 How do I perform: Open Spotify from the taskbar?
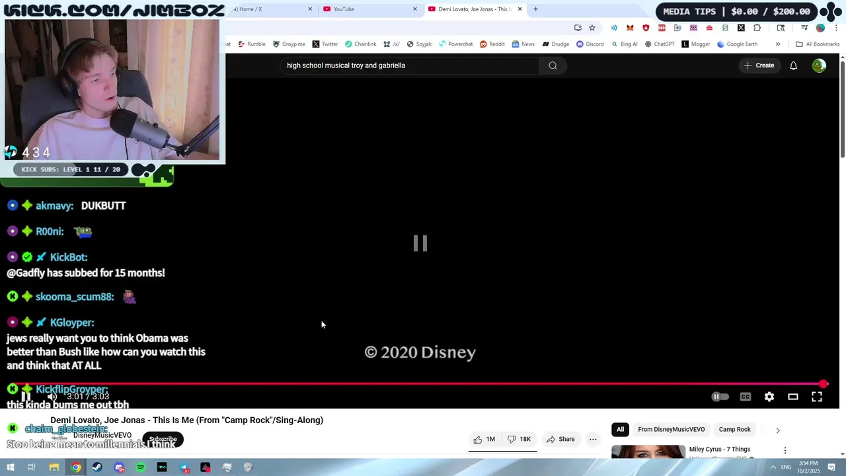coord(141,467)
